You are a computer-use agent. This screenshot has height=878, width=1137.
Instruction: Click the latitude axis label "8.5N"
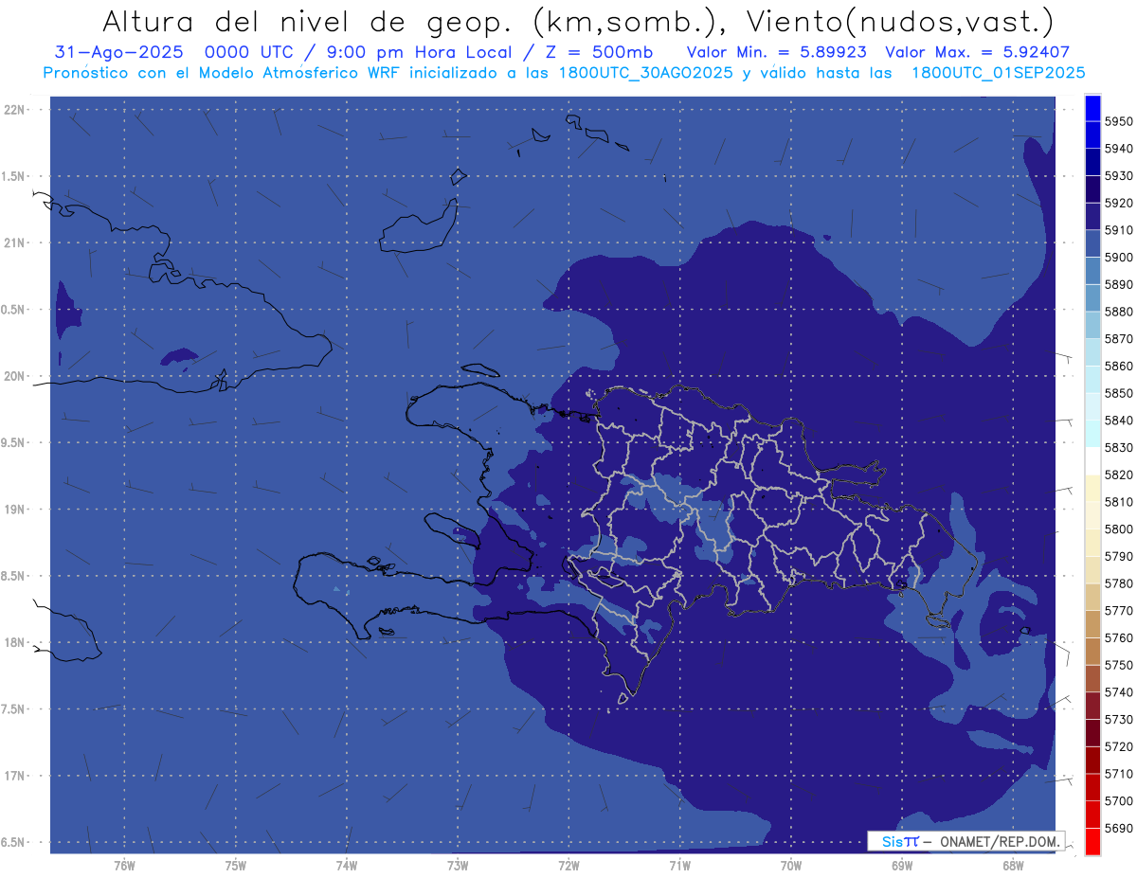pyautogui.click(x=14, y=576)
